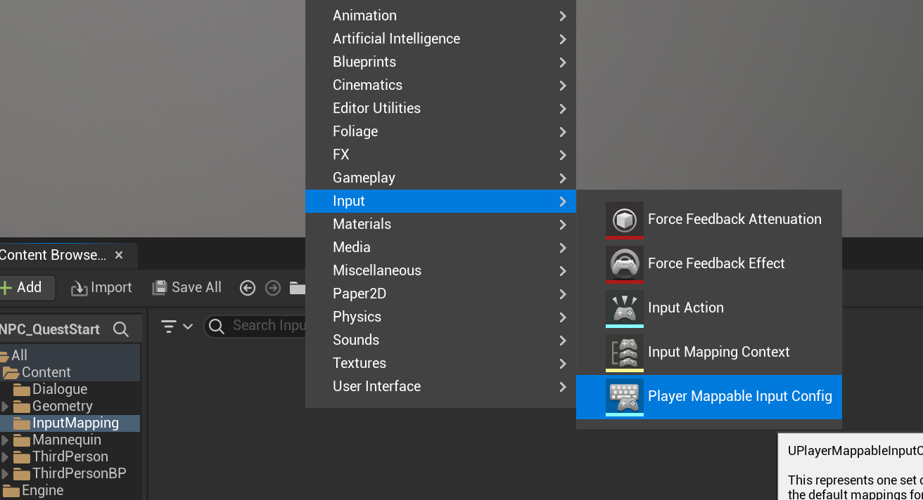
Task: Open the filter dropdown chevron
Action: (x=188, y=327)
